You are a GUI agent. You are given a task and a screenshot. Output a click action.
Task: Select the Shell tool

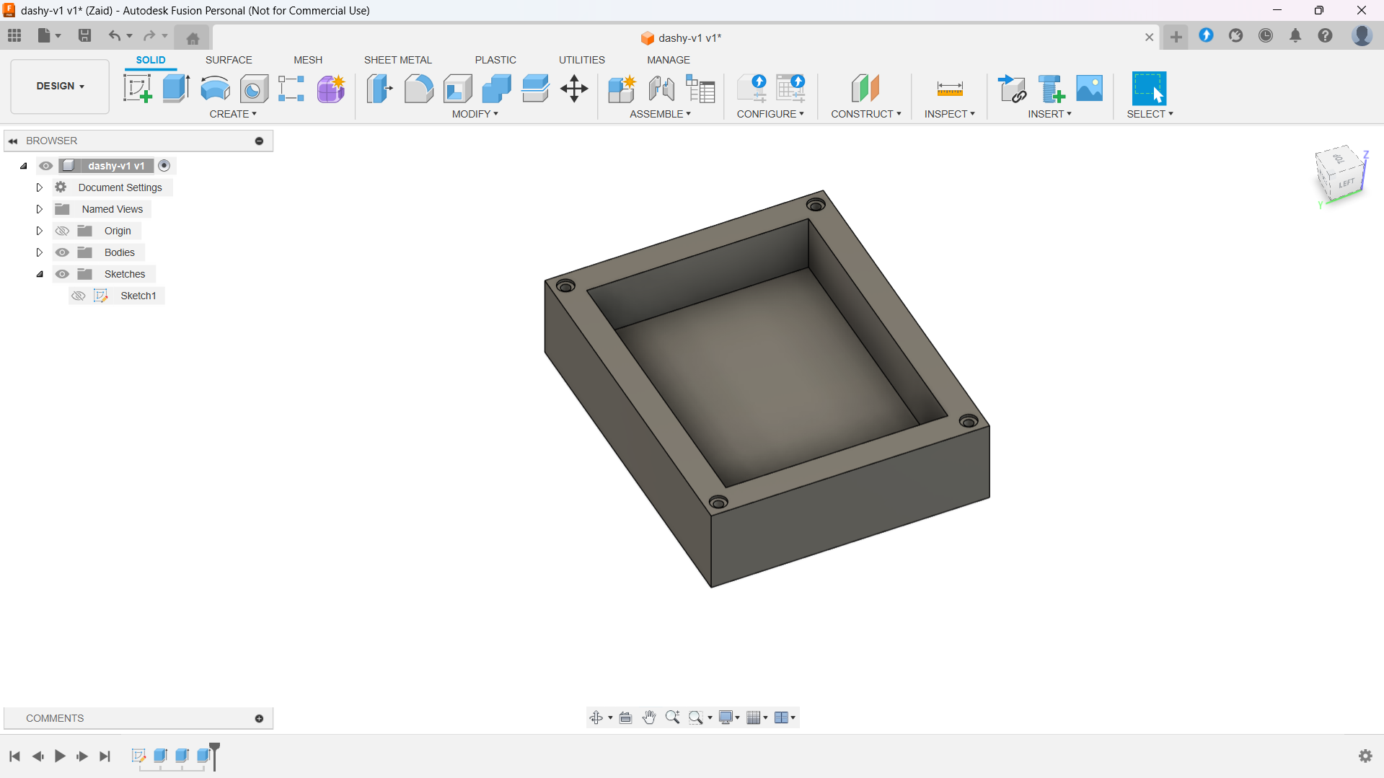457,89
